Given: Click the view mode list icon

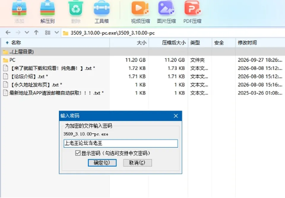Looking at the screenshot, I should [x=47, y=33].
